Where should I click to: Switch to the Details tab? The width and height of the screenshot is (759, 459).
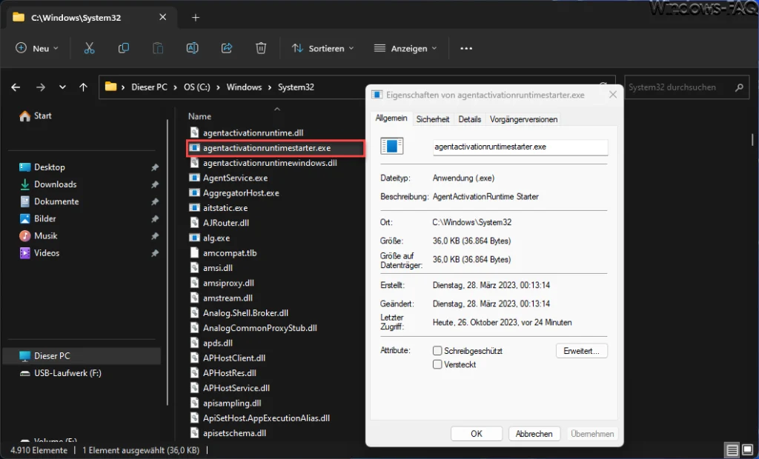click(469, 119)
